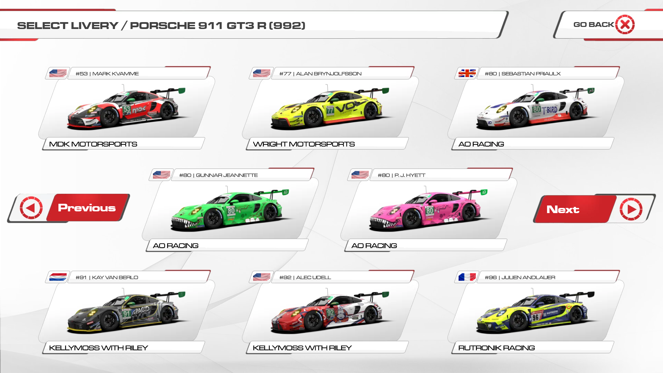Select the green #80 Gunnar Jeannette car
This screenshot has height=373, width=663.
click(x=230, y=211)
